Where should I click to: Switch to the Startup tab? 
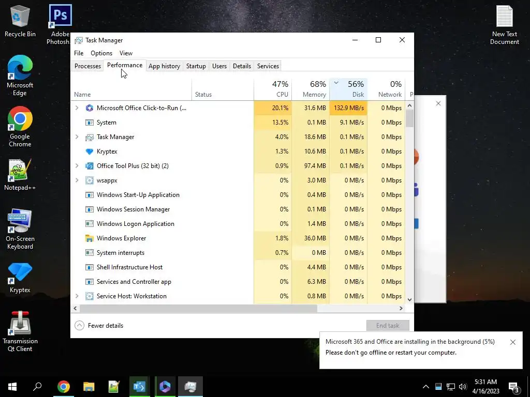(x=196, y=66)
